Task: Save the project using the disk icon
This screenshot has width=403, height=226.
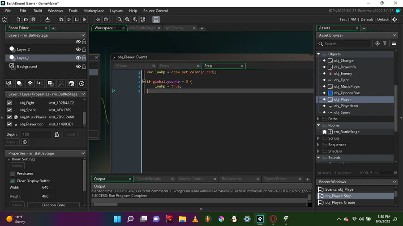Action: [34, 20]
